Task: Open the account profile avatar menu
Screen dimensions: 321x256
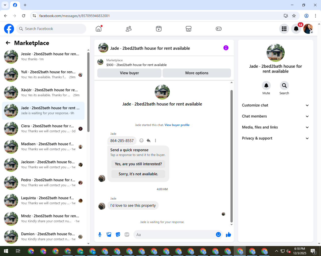Action: [308, 29]
